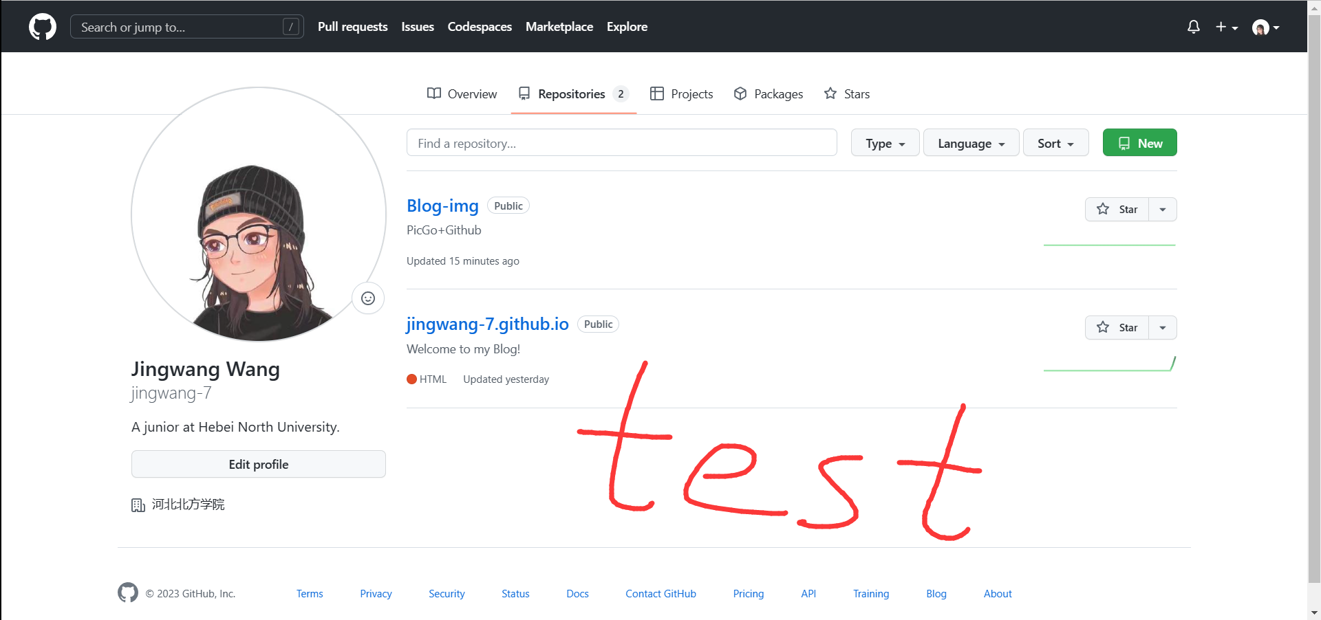1321x620 pixels.
Task: Expand the Language filter dropdown
Action: (971, 143)
